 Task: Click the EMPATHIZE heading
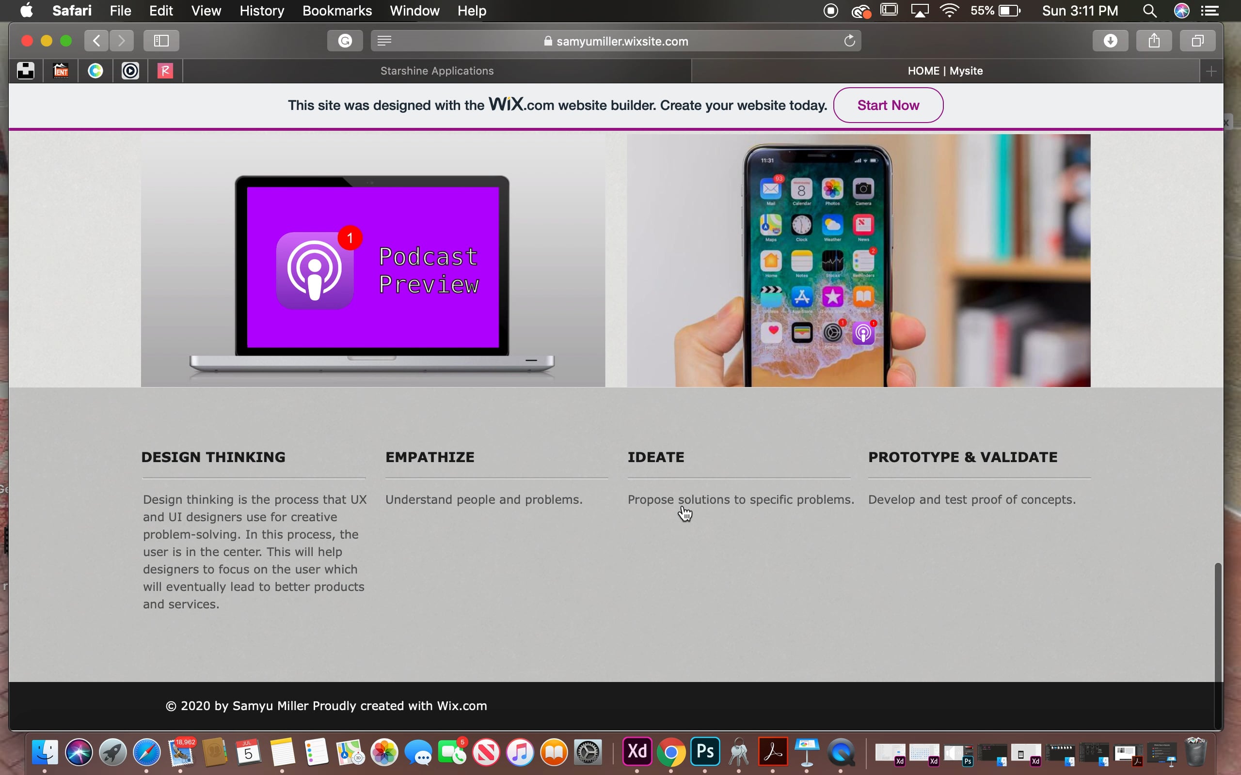(430, 457)
